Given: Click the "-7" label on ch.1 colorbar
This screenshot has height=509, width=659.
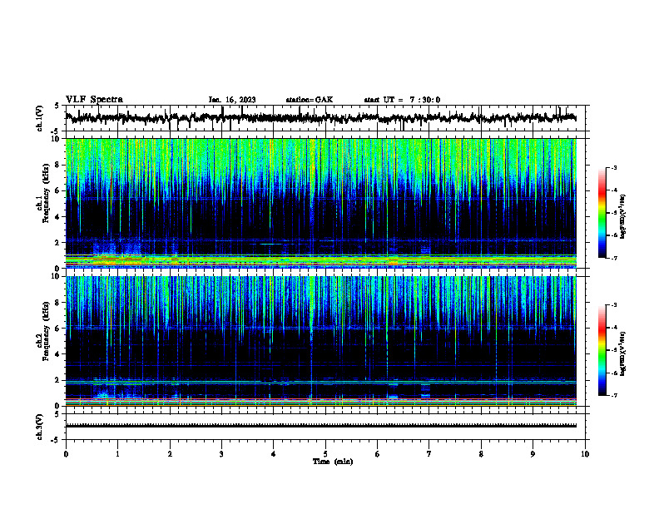Looking at the screenshot, I should [x=613, y=258].
